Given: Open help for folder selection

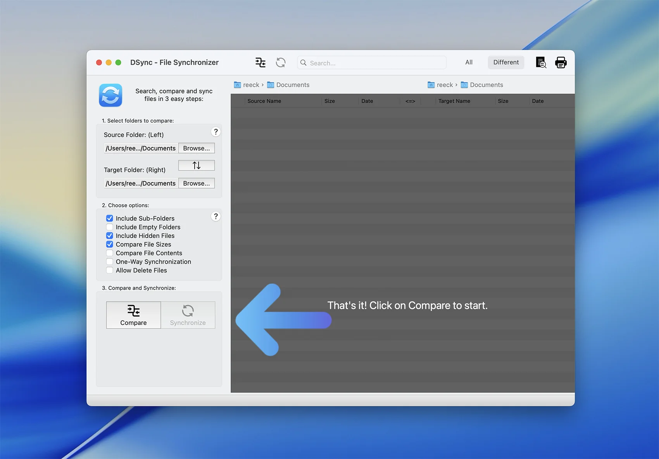Looking at the screenshot, I should coord(216,132).
